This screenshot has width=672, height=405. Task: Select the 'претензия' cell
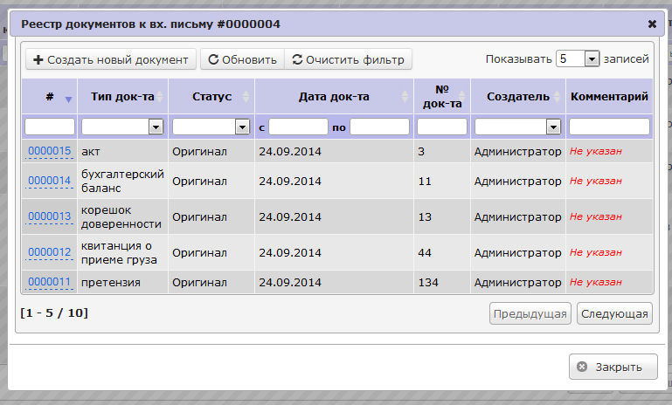122,282
